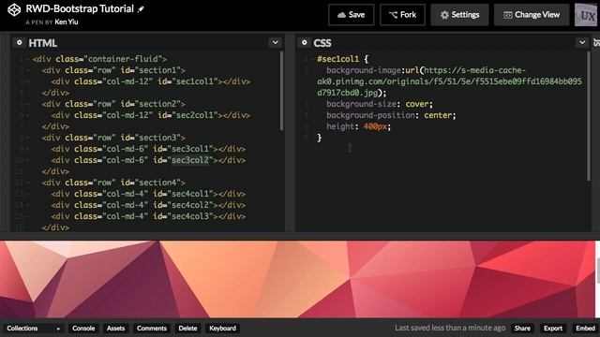Click the sec3col2 id in HTML
Screen dimensions: 600x337
pos(190,160)
